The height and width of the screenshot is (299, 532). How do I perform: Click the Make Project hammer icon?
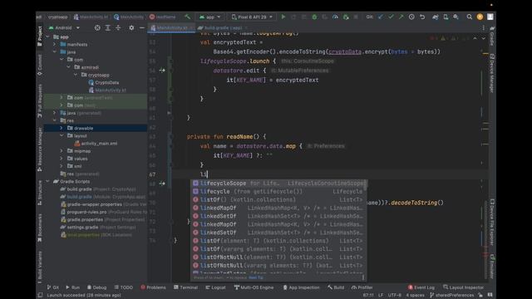(187, 17)
